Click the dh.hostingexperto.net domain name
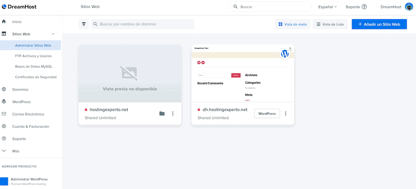The width and height of the screenshot is (416, 189). point(225,110)
